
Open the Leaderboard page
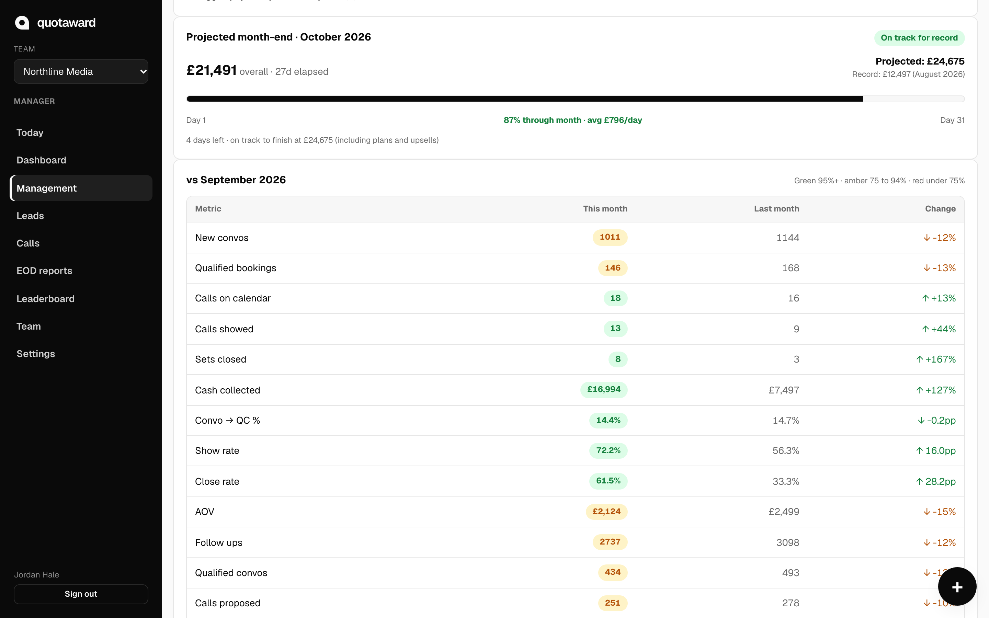coord(45,299)
